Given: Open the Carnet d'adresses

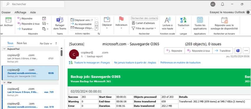Looking at the screenshot, I should tap(143, 23).
